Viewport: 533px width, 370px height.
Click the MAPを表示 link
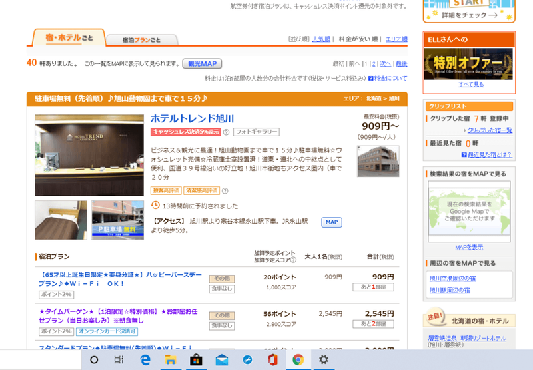(x=469, y=247)
